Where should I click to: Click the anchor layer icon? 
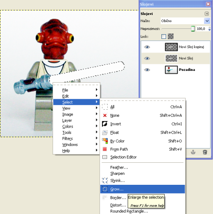click(193, 152)
